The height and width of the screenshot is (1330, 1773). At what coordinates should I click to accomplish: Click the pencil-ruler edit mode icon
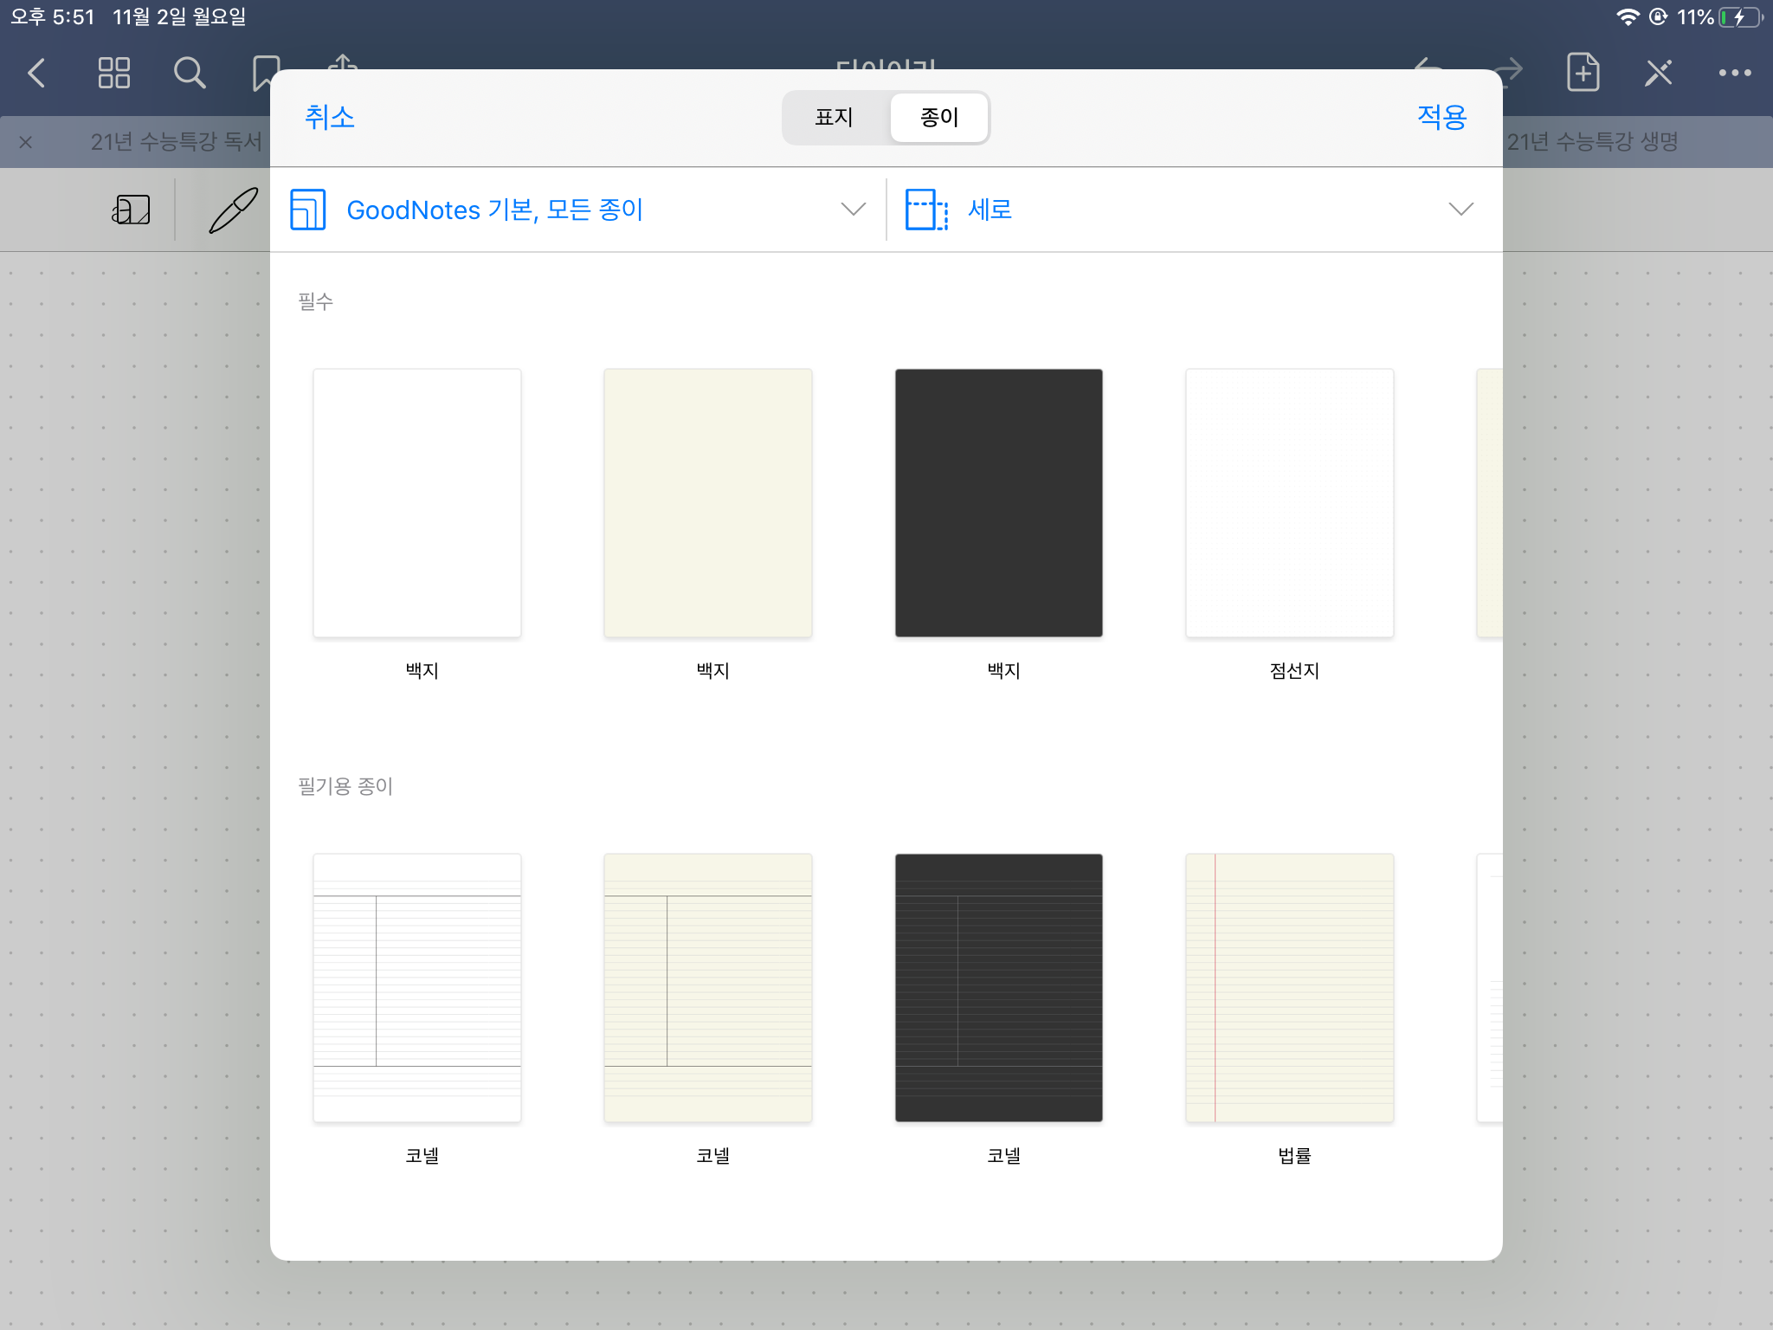(x=1658, y=73)
